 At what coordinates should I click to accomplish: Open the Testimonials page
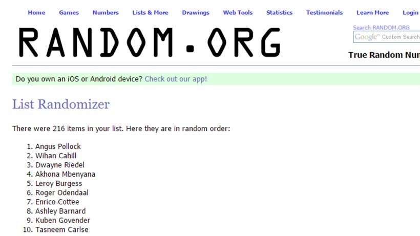click(x=324, y=13)
